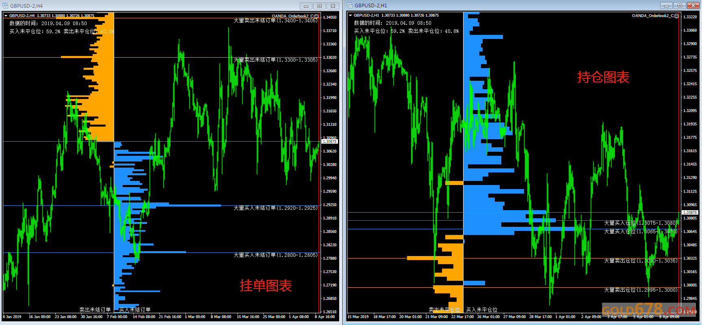This screenshot has width=702, height=325.
Task: Click the 1.27880 price on H4 scale
Action: tap(329, 258)
